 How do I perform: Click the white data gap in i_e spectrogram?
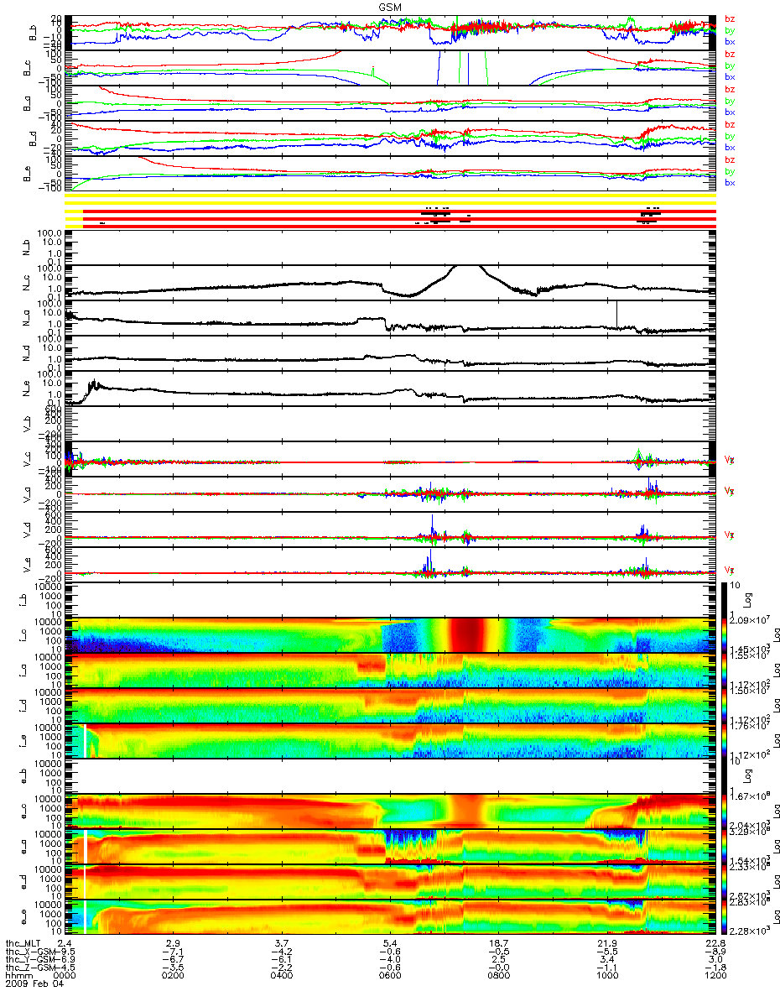pos(85,741)
